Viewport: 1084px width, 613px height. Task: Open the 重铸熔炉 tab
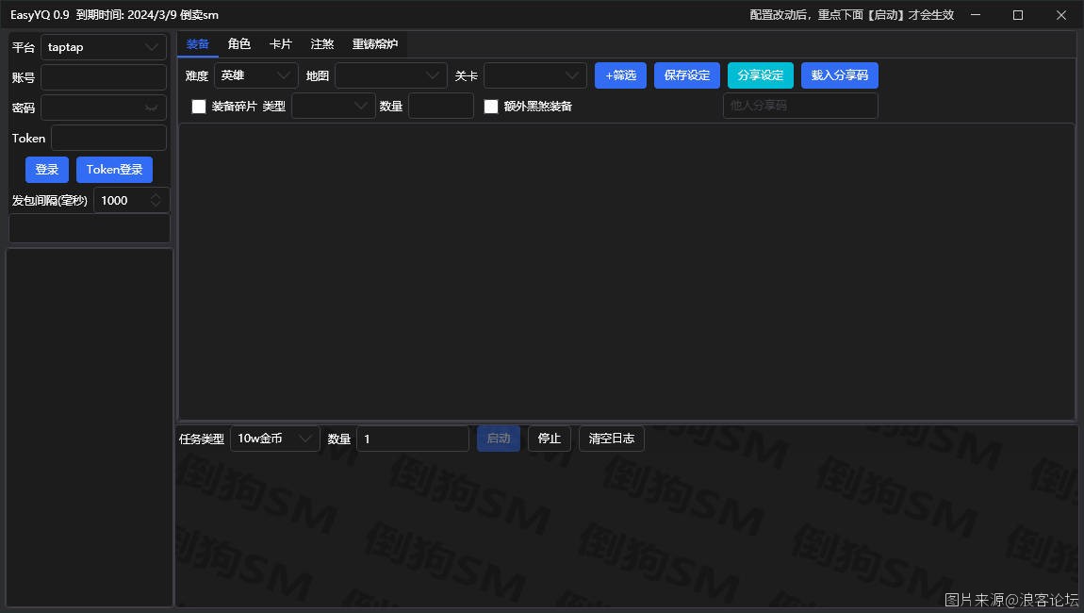pyautogui.click(x=375, y=44)
